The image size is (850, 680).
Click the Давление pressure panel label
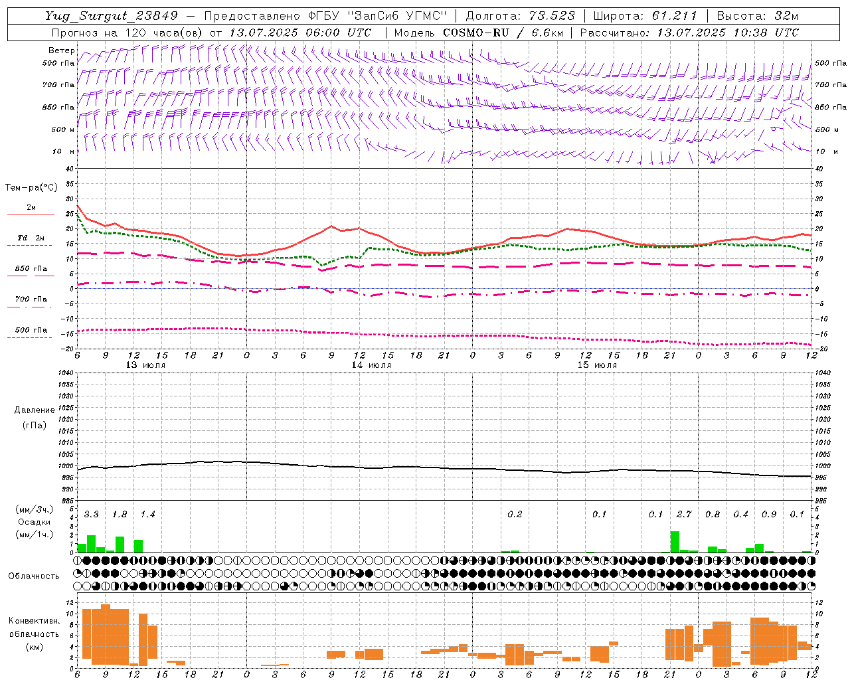coord(35,410)
